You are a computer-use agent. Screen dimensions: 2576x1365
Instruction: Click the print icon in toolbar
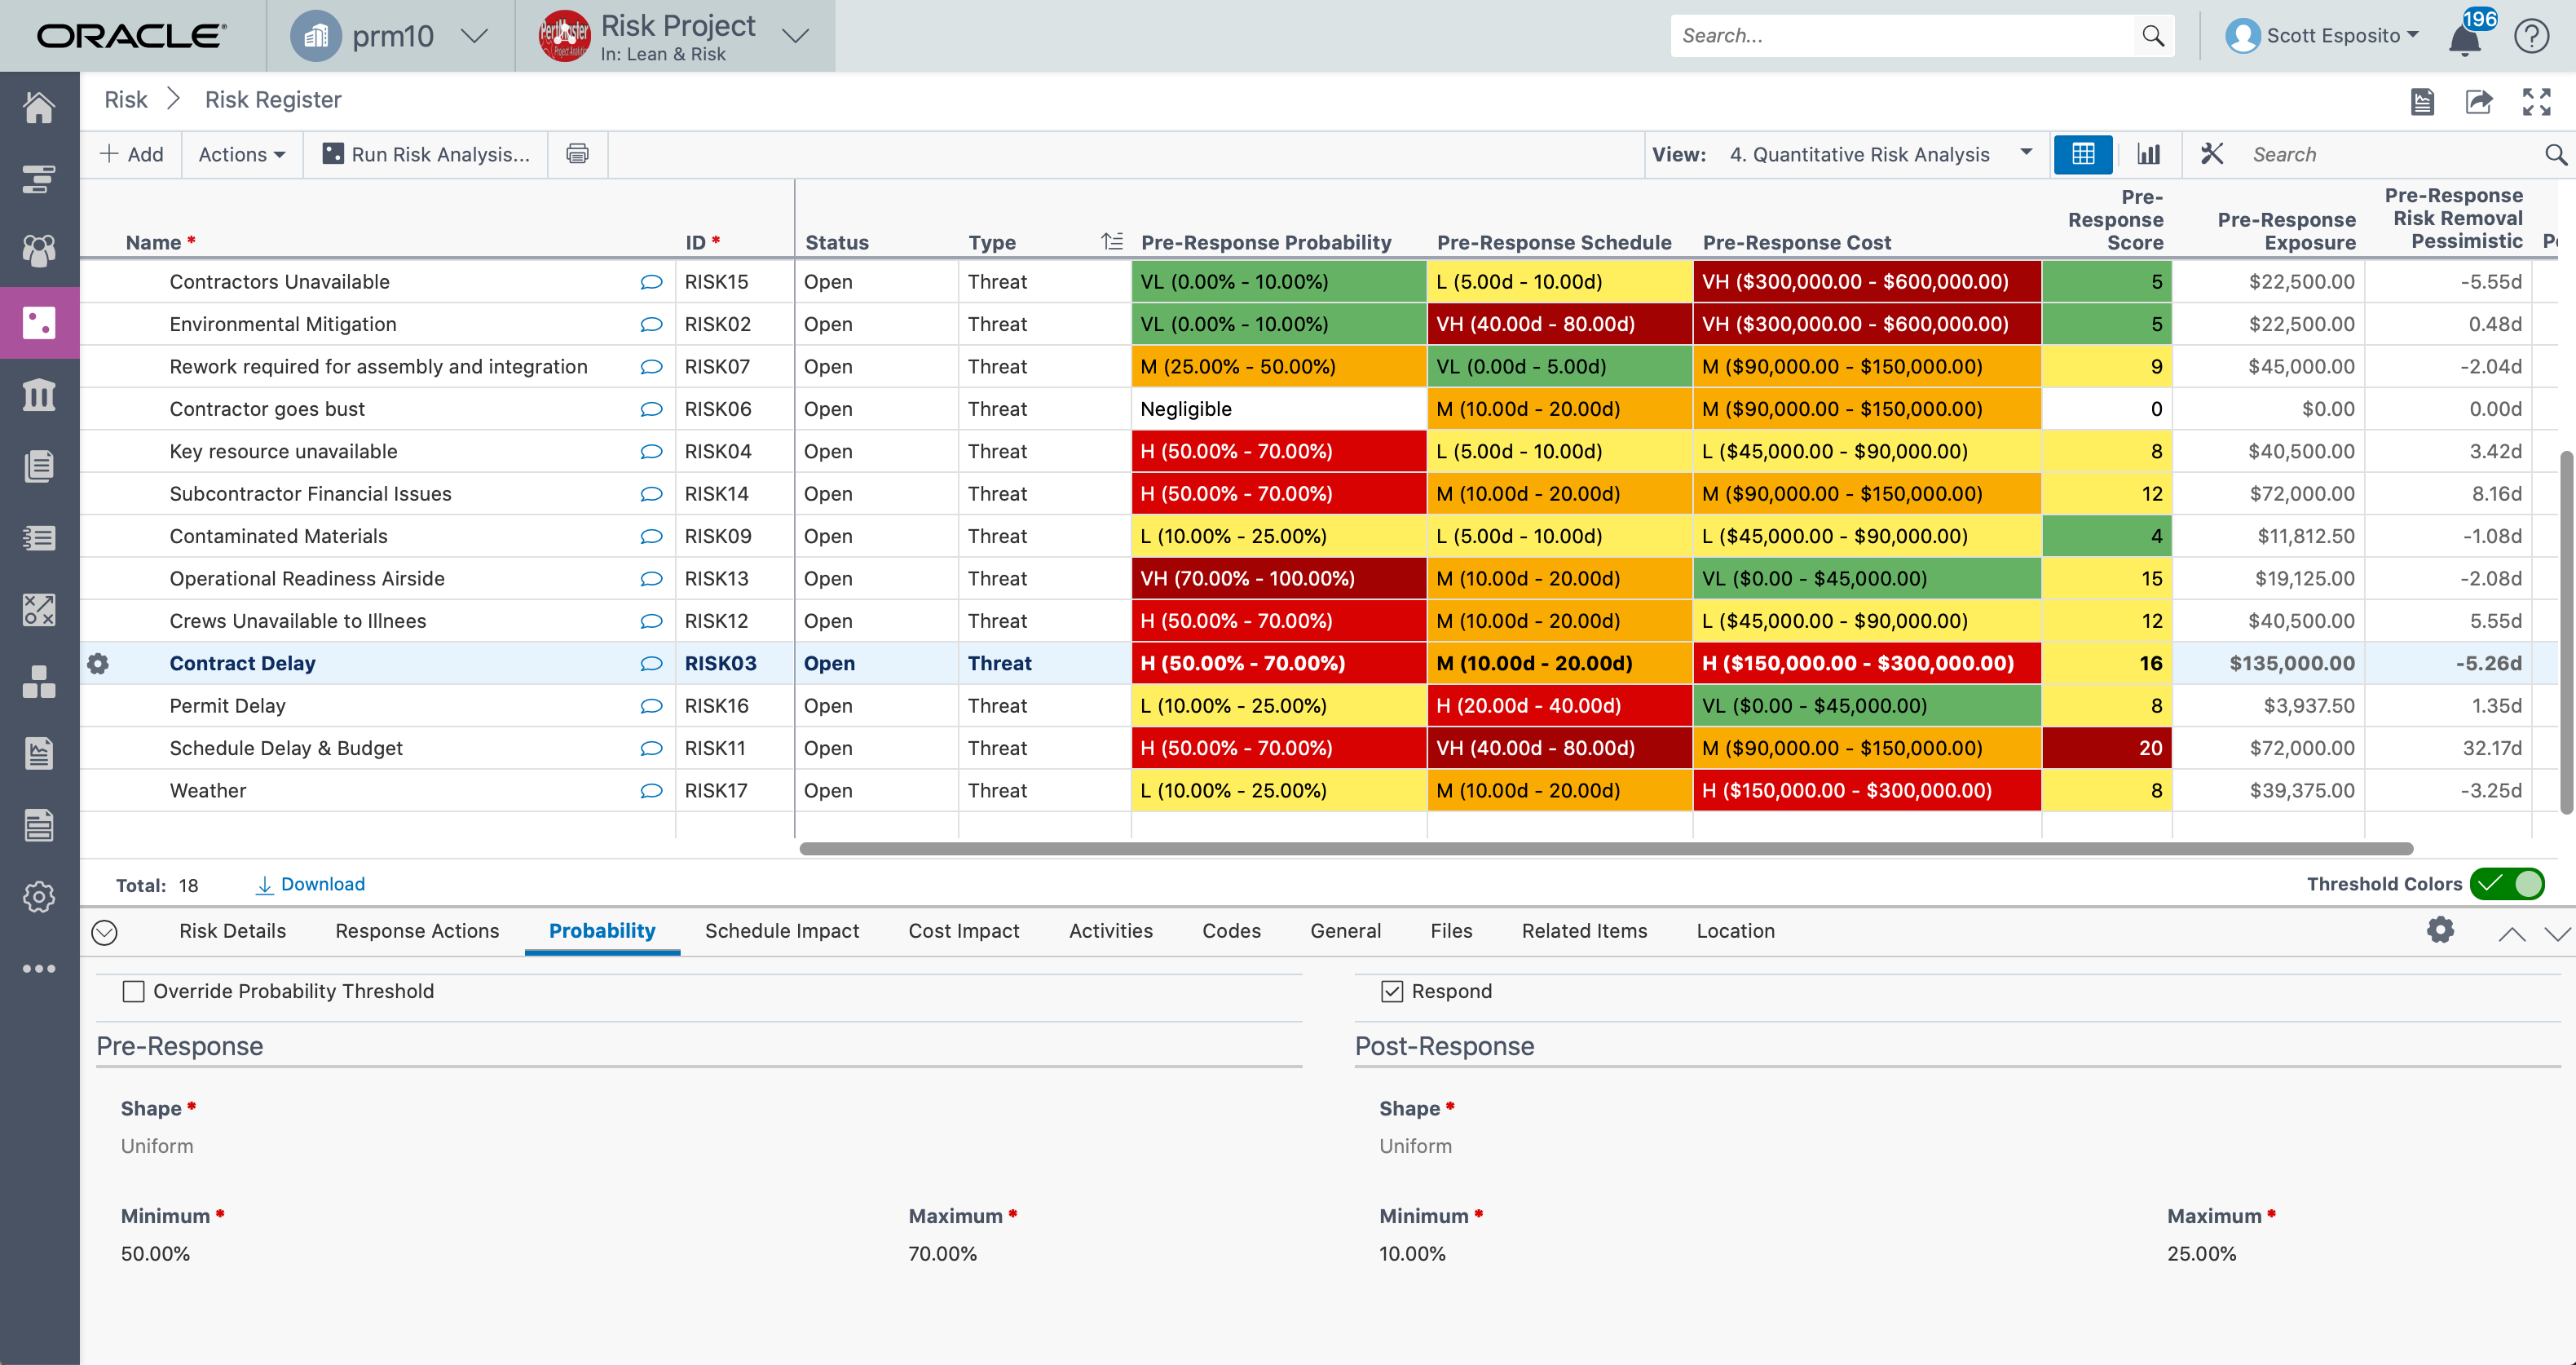click(x=577, y=154)
